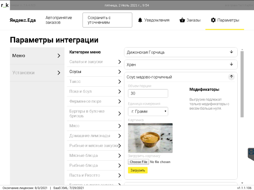Open the Домашние лимонады category
The width and height of the screenshot is (254, 190).
[x=94, y=136]
